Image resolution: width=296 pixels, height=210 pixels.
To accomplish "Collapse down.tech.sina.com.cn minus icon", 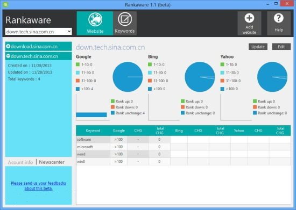I will coord(8,56).
